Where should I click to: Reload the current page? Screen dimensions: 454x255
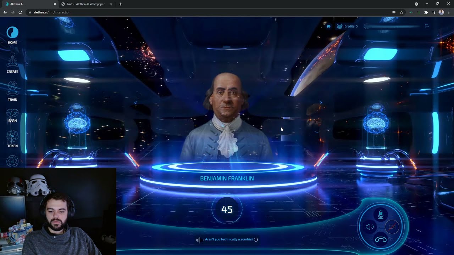click(x=20, y=12)
